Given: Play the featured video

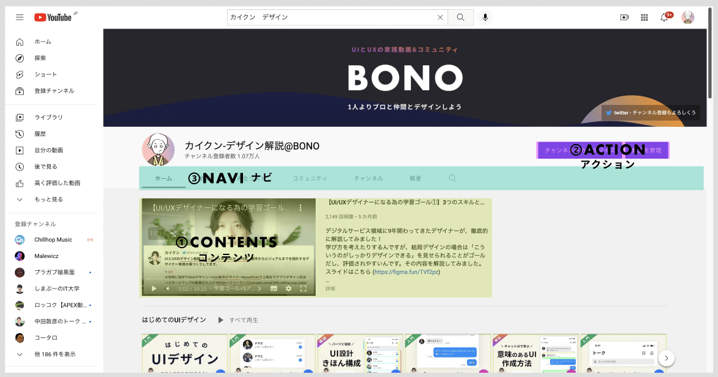Looking at the screenshot, I should click(x=154, y=289).
